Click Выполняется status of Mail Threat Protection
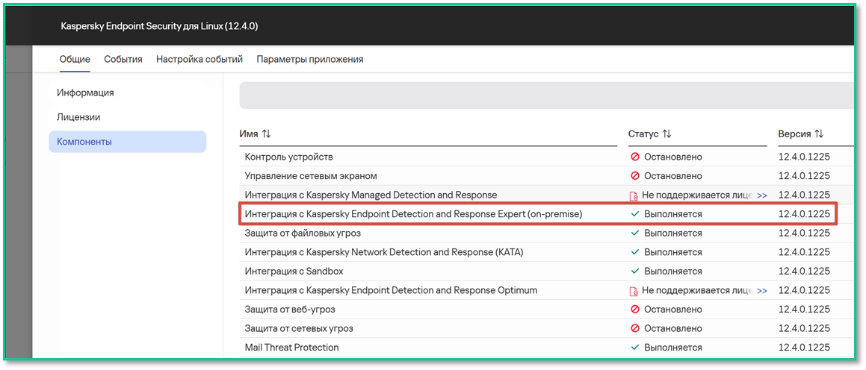The width and height of the screenshot is (866, 370). click(x=673, y=348)
